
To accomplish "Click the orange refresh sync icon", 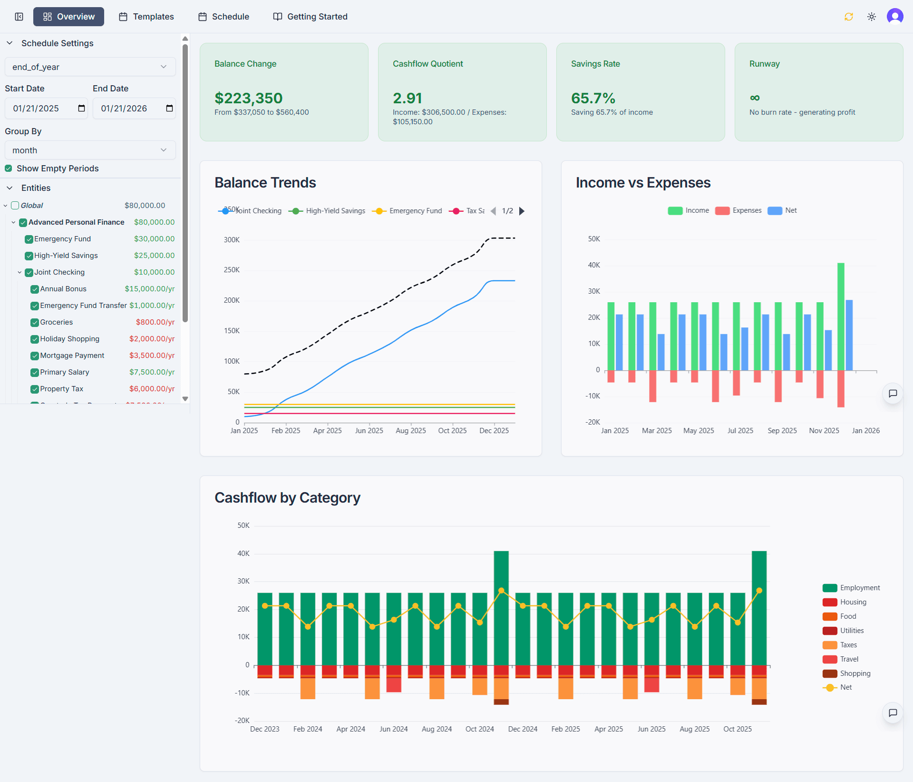I will click(x=848, y=17).
